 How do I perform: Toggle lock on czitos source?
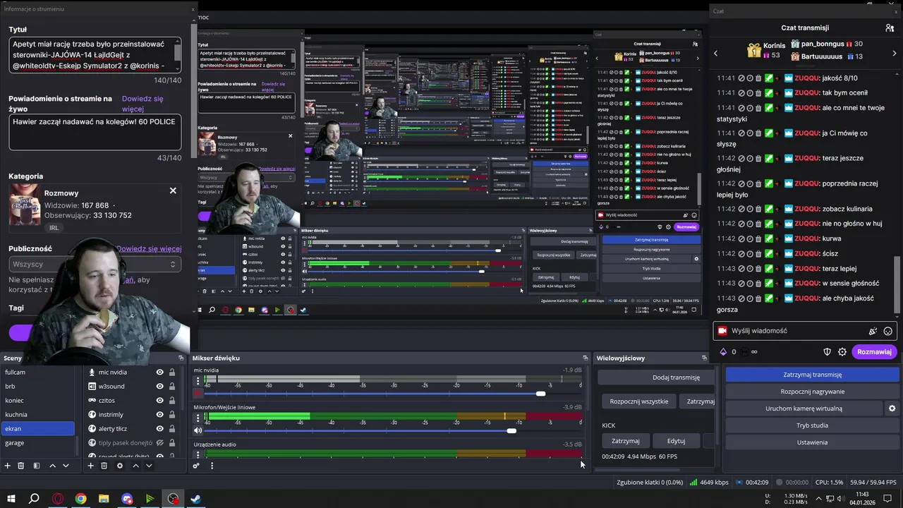[x=171, y=401]
